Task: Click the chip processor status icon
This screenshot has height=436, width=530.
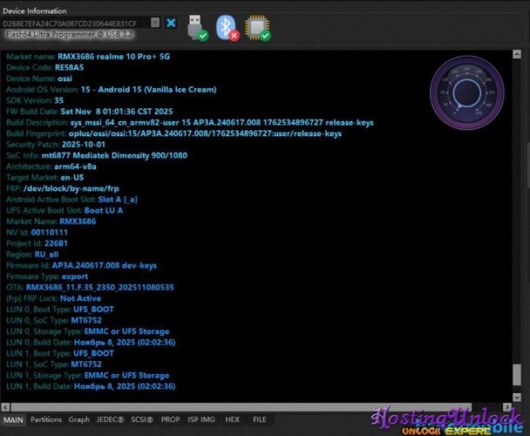Action: 258,27
